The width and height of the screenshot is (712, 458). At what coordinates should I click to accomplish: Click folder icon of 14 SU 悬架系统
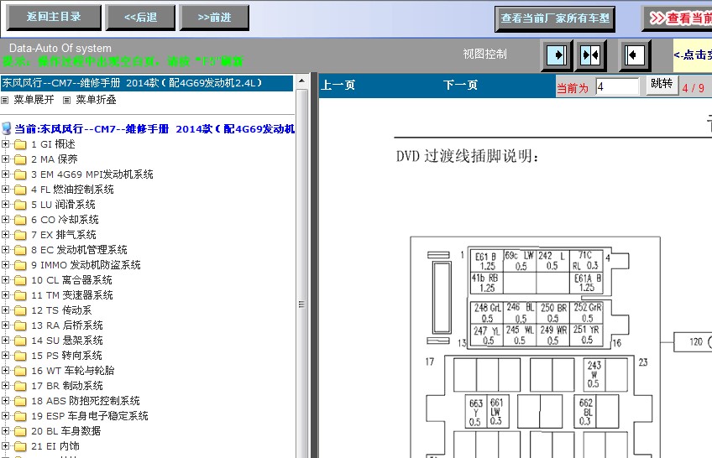point(20,341)
